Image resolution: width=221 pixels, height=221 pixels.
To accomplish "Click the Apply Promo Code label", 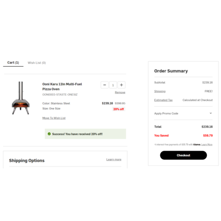I will [x=166, y=113].
